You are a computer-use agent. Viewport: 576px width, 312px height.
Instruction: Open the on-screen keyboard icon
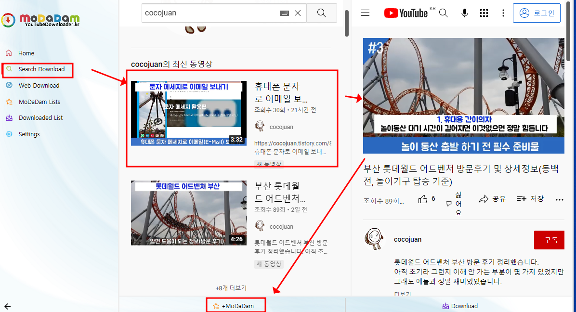click(x=284, y=13)
